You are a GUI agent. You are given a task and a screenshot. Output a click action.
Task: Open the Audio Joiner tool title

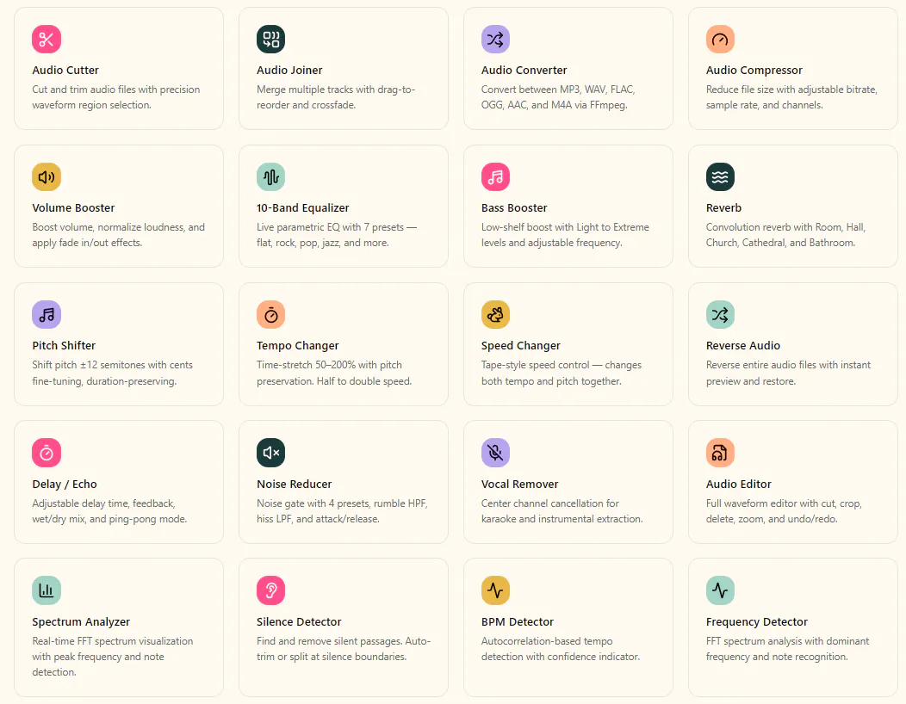click(x=289, y=70)
